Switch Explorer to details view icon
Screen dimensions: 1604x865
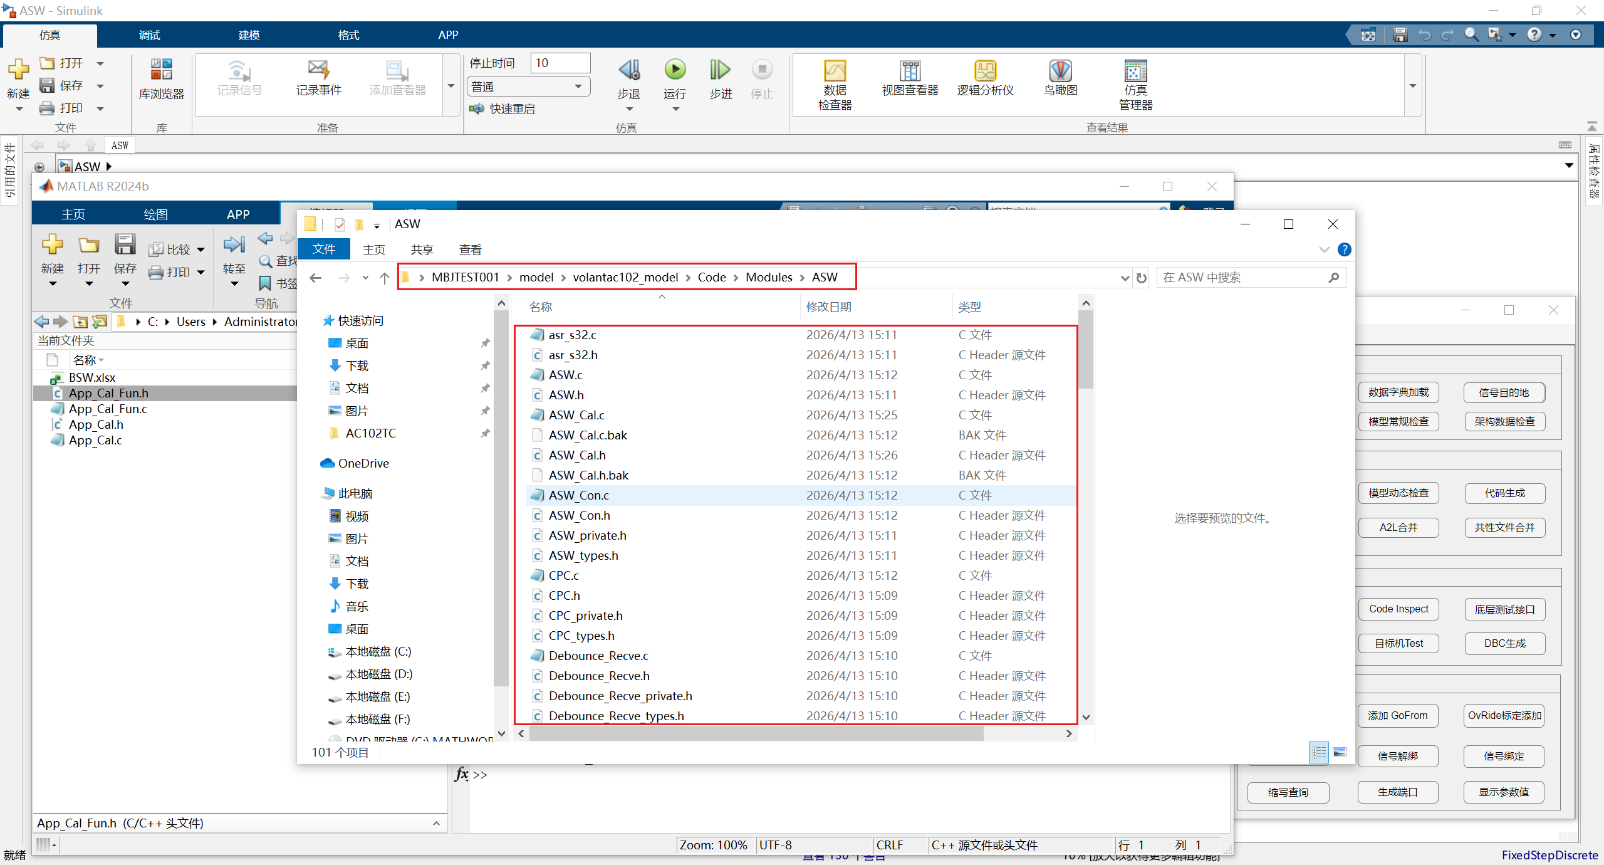pos(1319,752)
